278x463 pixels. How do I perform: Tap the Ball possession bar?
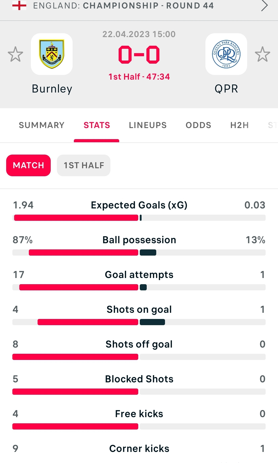pyautogui.click(x=139, y=252)
